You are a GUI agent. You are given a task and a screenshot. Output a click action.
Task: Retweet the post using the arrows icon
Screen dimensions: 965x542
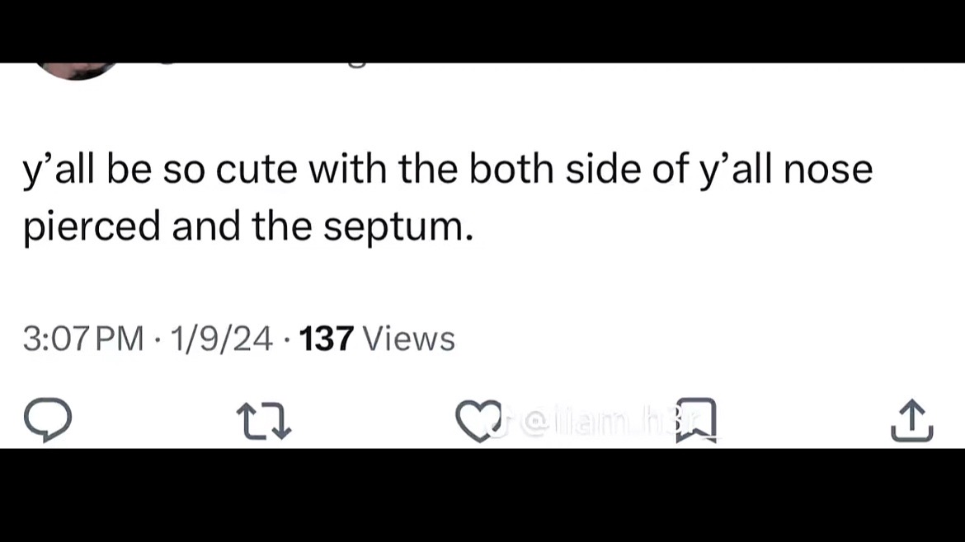[264, 421]
